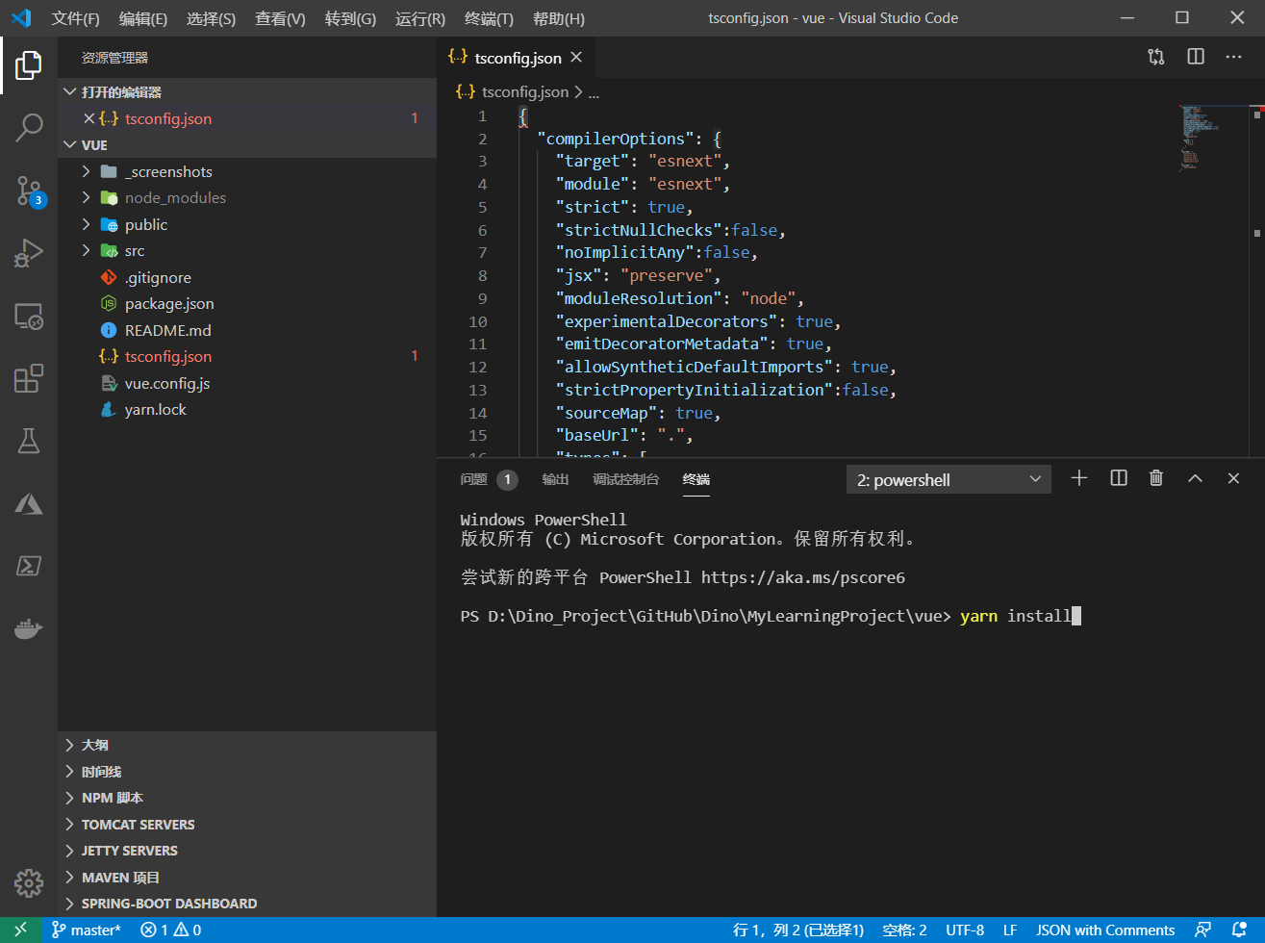Open the Go menu
The image size is (1265, 943).
[350, 18]
